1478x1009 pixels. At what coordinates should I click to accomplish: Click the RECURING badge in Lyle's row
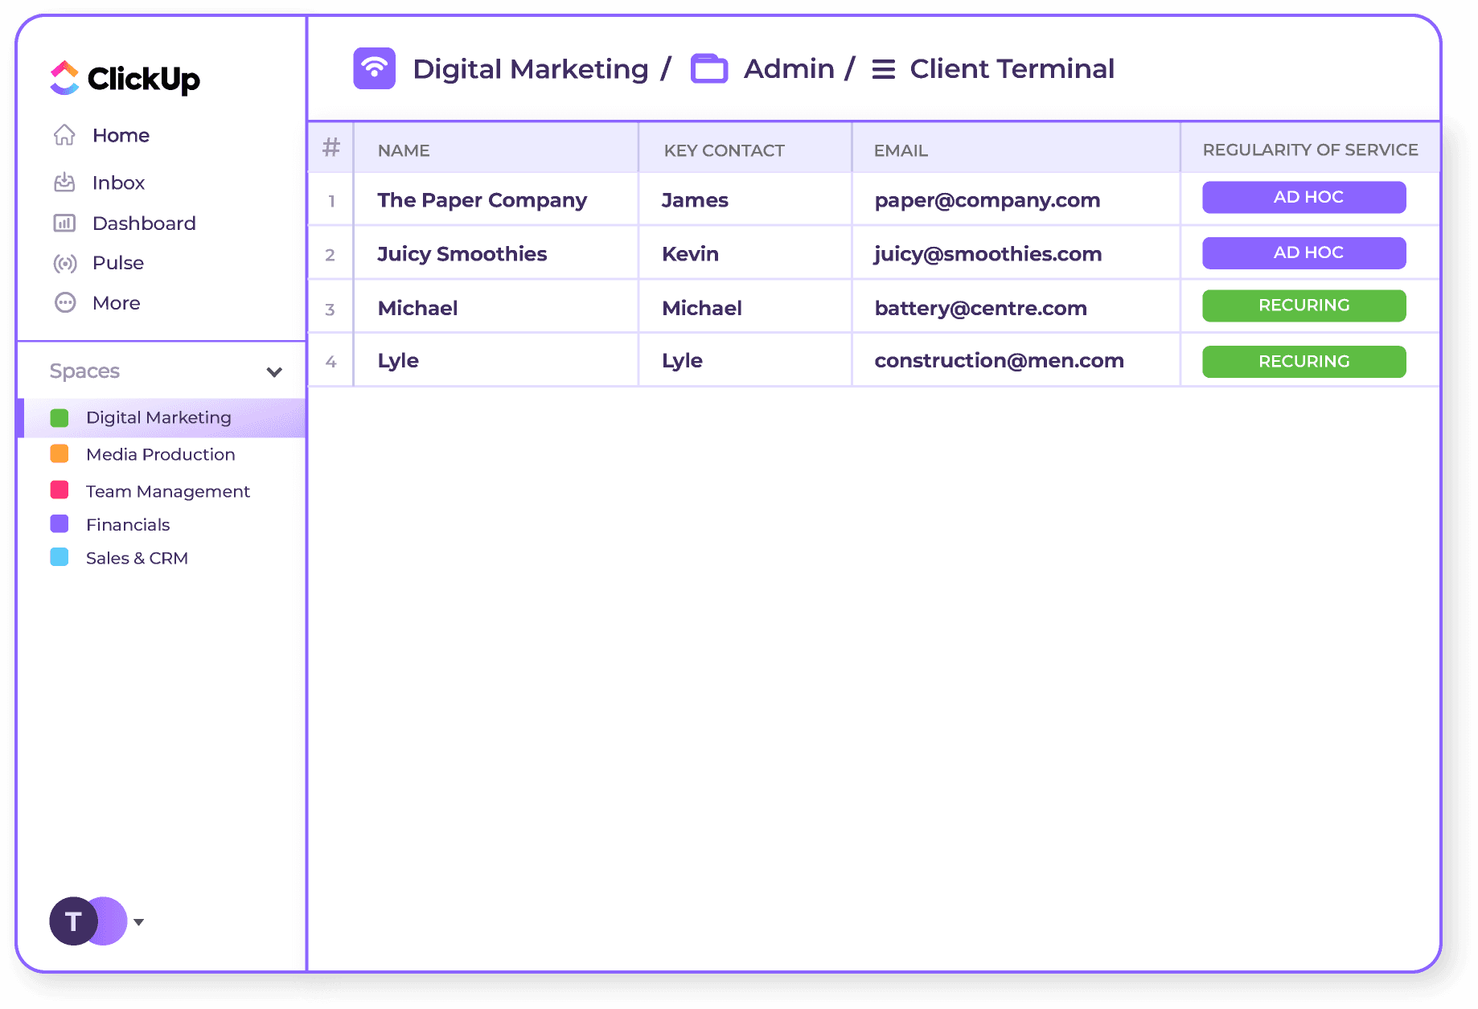(x=1304, y=362)
